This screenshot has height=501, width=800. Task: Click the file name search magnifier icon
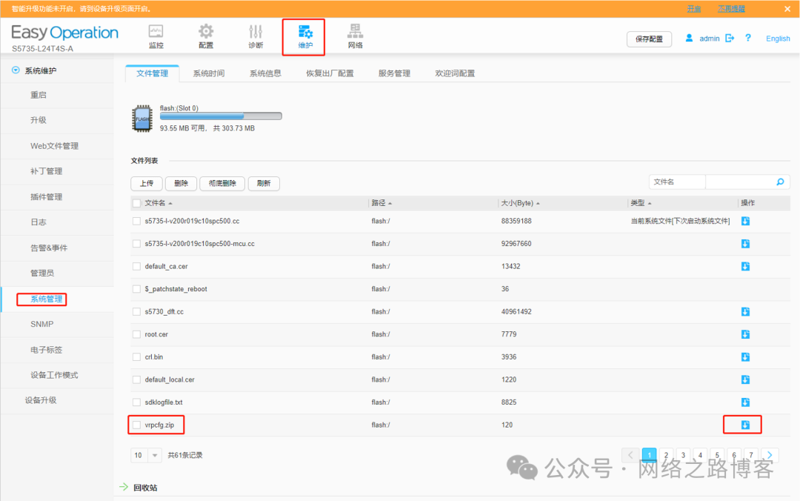click(x=780, y=182)
